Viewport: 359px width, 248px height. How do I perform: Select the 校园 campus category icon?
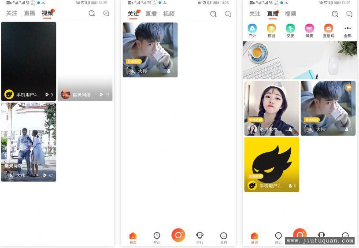[271, 28]
